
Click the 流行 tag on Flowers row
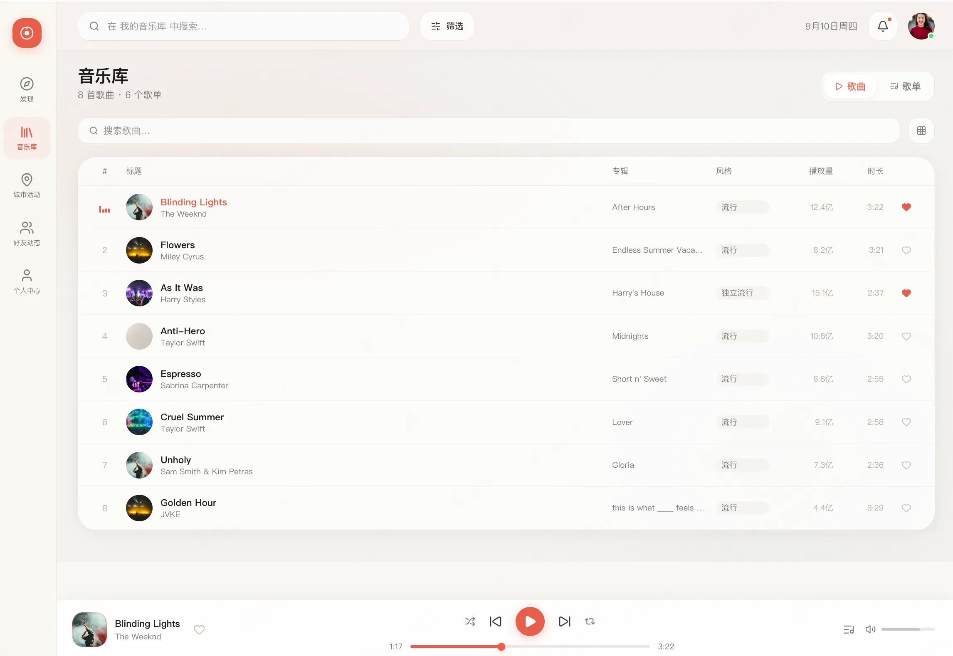click(743, 250)
